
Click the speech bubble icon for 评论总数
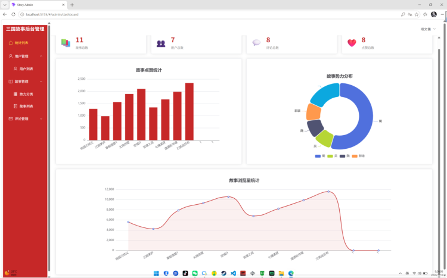tap(256, 43)
